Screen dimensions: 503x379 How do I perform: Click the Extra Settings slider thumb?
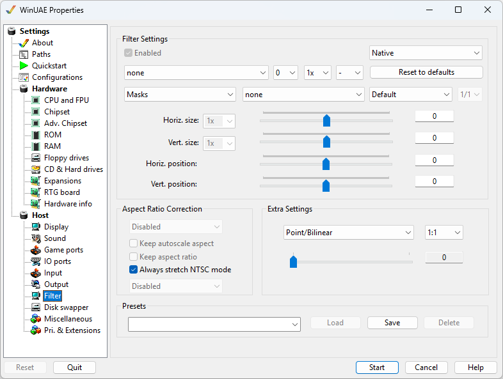[293, 261]
